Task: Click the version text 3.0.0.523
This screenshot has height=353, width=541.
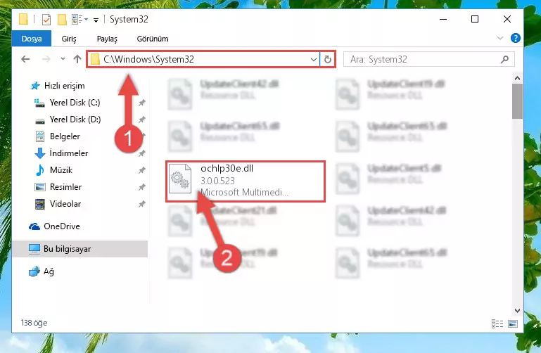Action: 217,181
